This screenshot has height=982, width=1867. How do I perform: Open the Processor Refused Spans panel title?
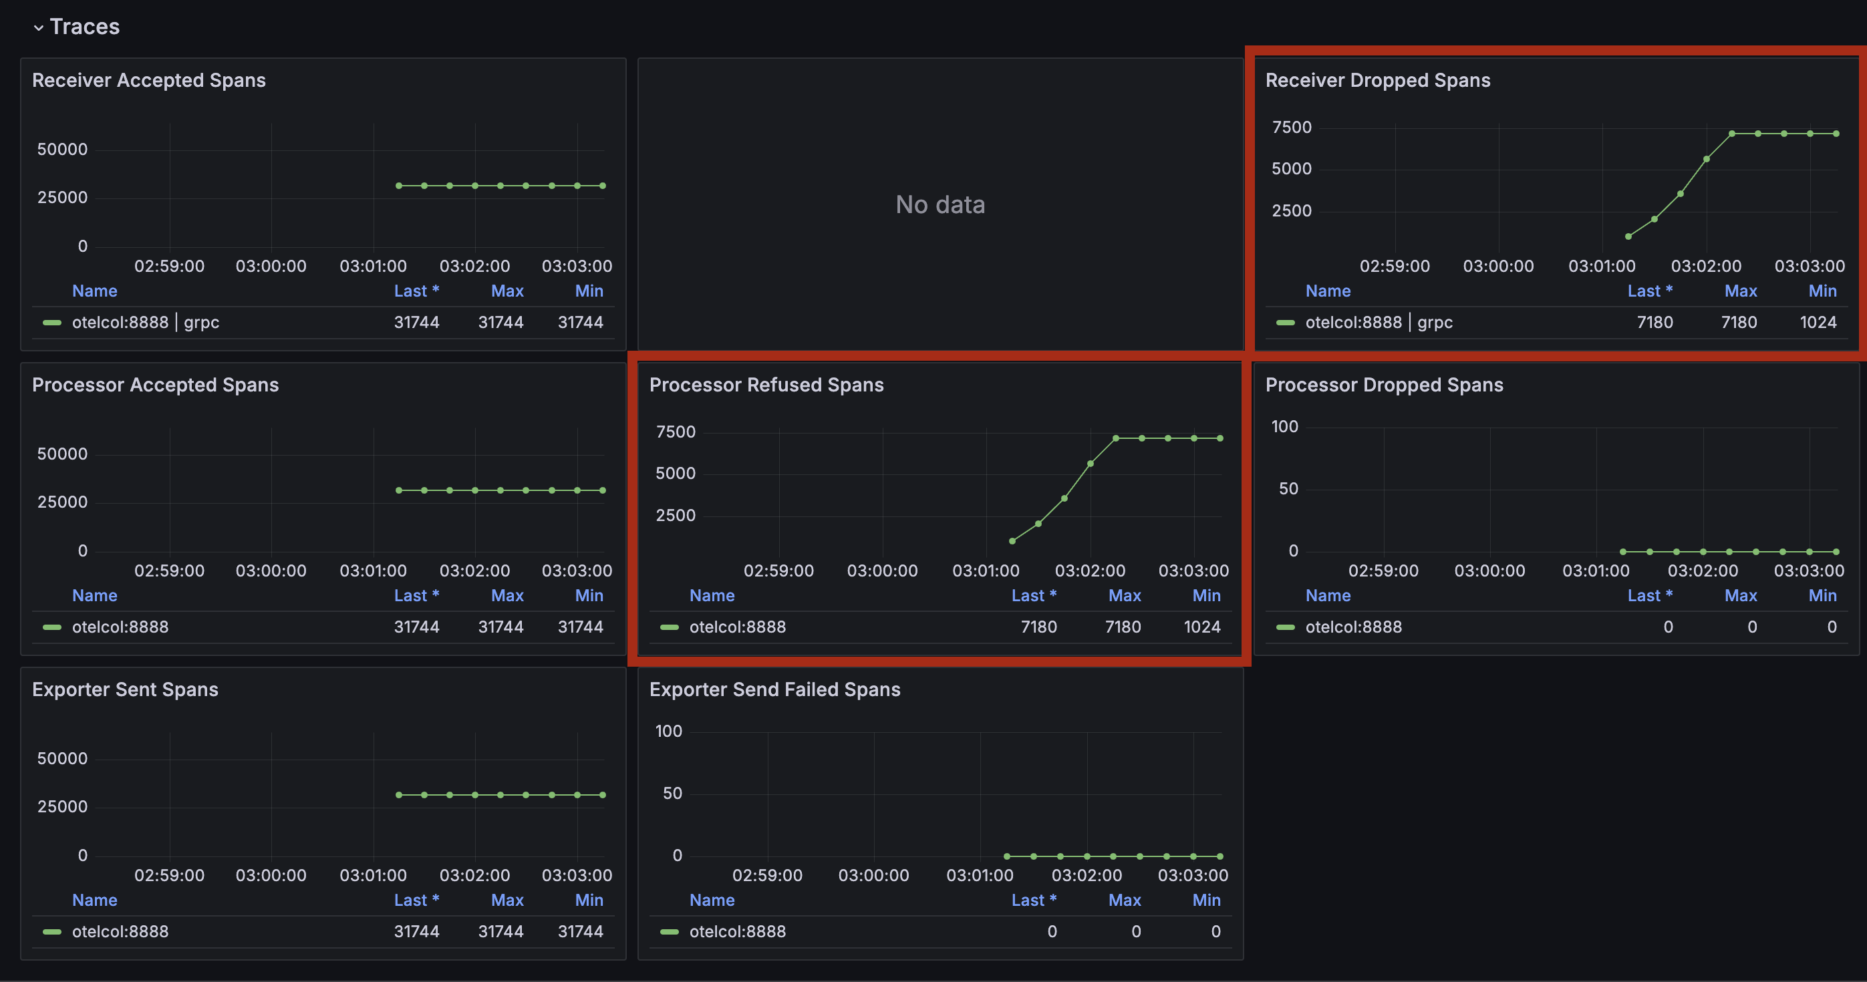(767, 385)
